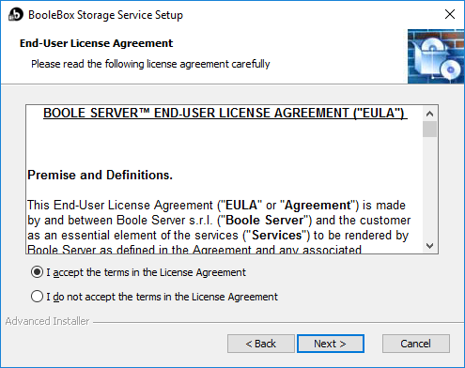Click the 'I do not accept the terms' label
Screen dimensions: 465x368
coord(163,297)
